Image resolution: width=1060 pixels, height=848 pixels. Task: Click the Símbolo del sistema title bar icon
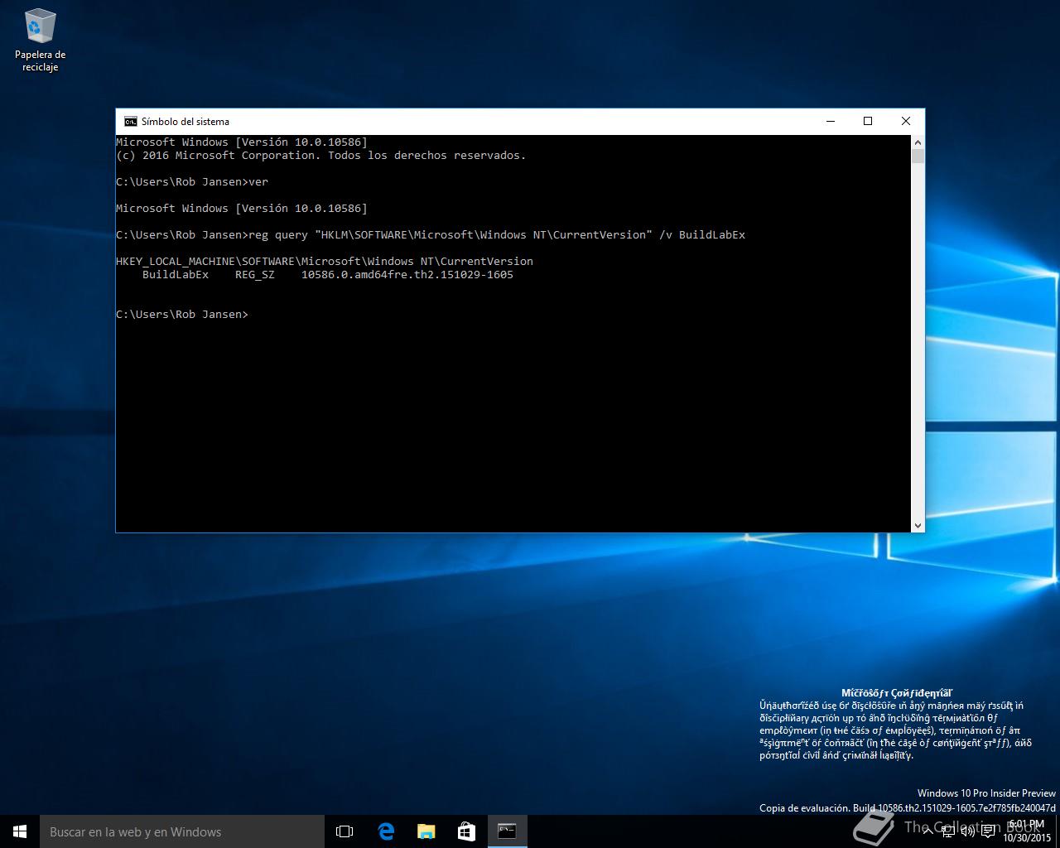pos(130,121)
